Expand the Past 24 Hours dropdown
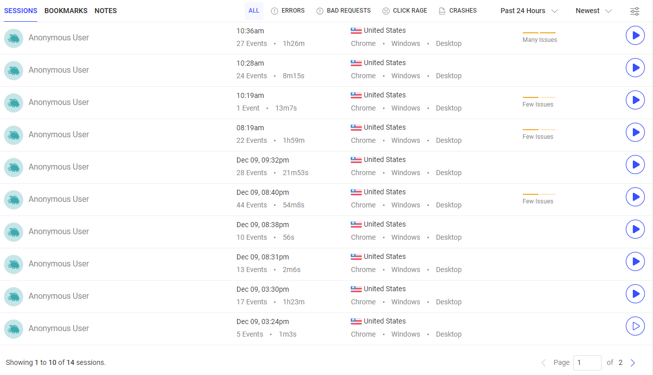Screen dimensions: 653x375 tap(529, 11)
